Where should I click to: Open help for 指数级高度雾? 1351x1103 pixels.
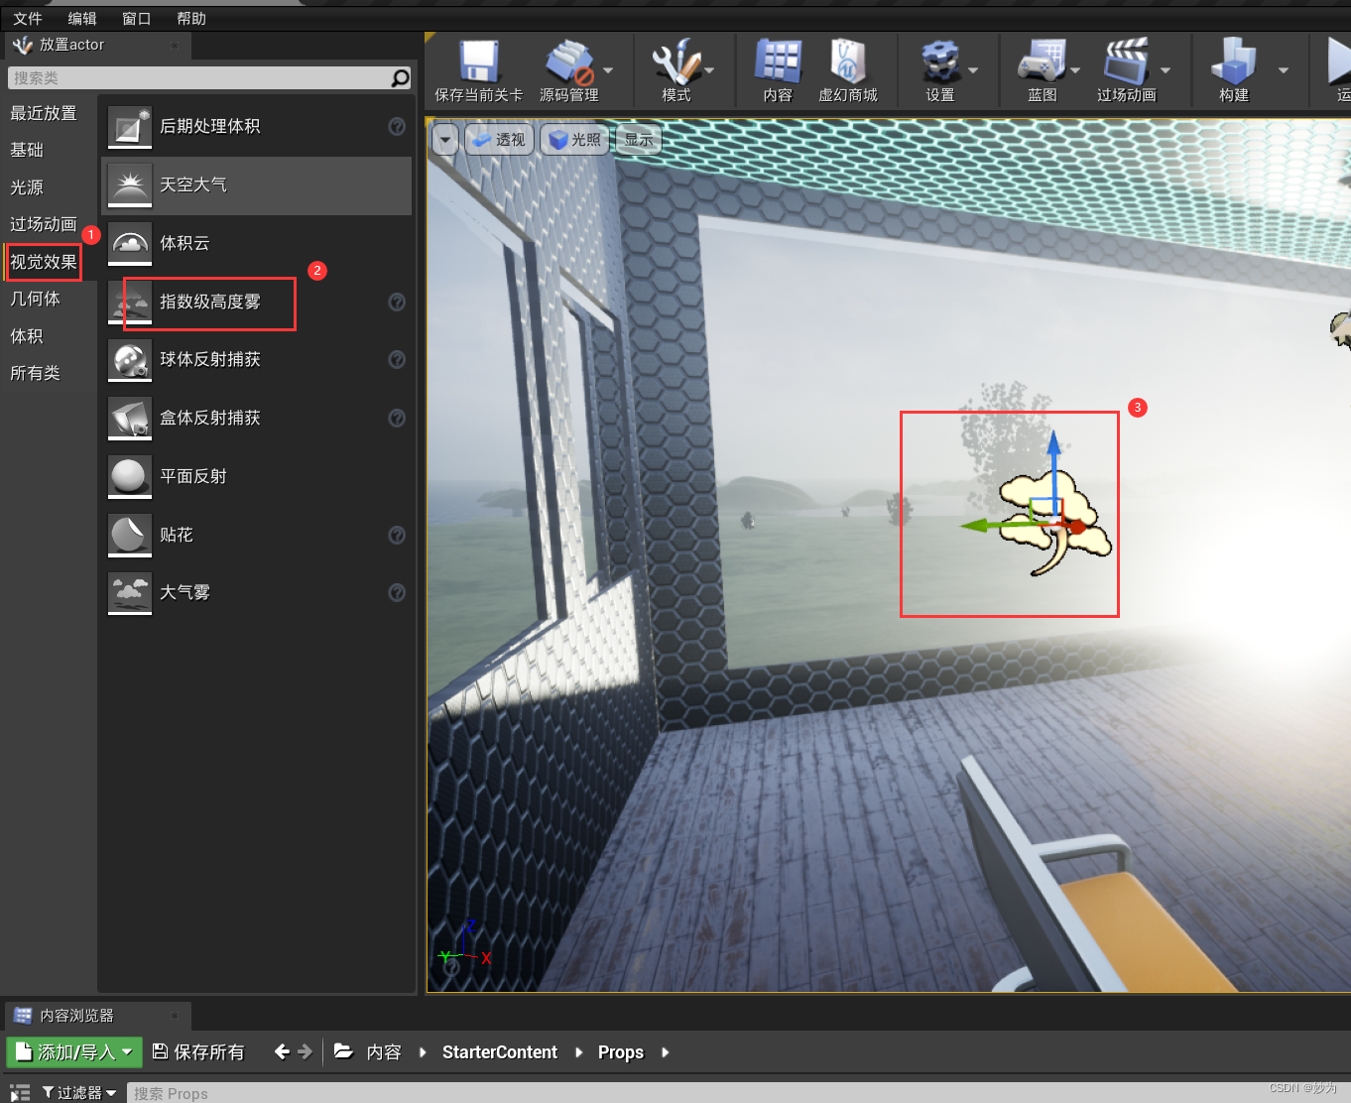click(x=397, y=302)
